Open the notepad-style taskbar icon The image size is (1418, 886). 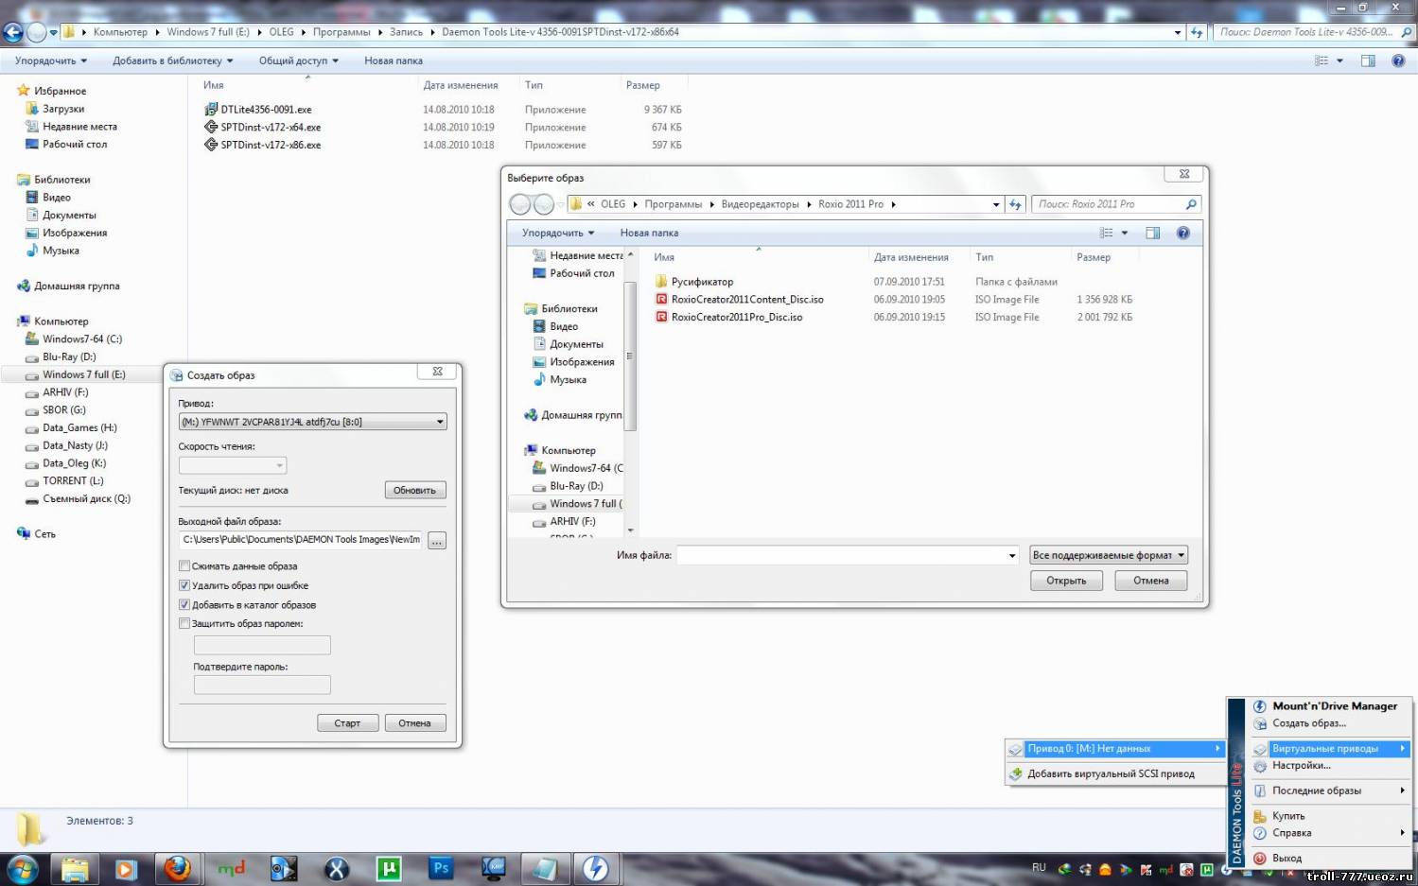[544, 868]
